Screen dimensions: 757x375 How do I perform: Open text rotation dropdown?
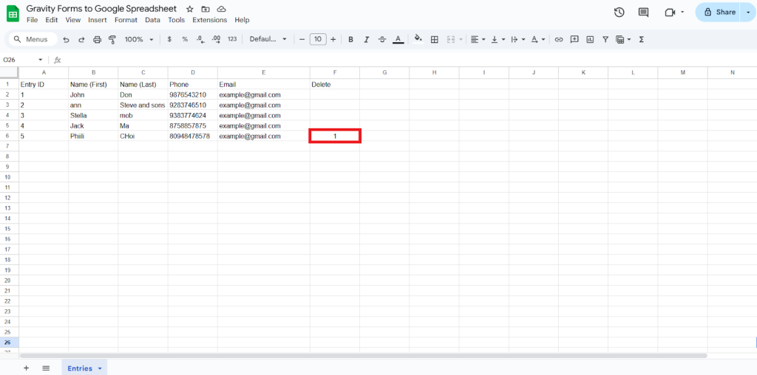538,40
